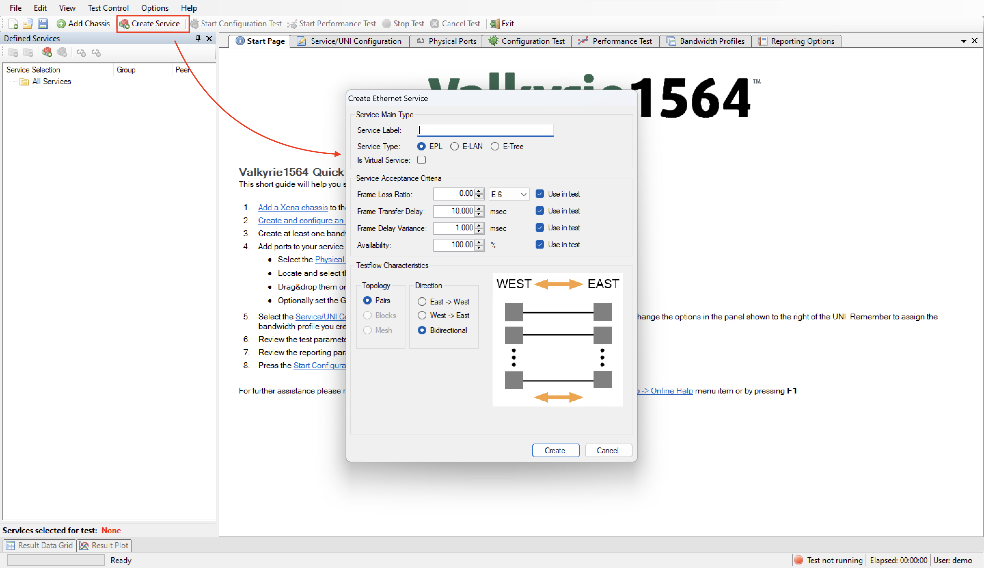Viewport: 984px width, 568px height.
Task: Click the Cancel button to dismiss dialog
Action: (x=607, y=450)
